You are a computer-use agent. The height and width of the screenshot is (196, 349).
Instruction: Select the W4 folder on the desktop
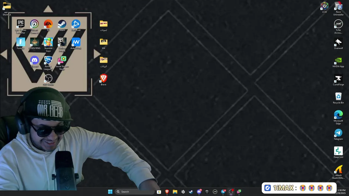pyautogui.click(x=103, y=44)
